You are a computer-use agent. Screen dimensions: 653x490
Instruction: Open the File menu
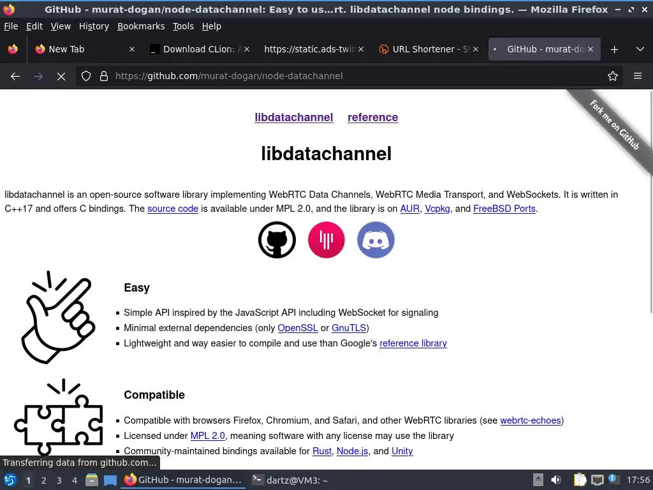tap(11, 26)
